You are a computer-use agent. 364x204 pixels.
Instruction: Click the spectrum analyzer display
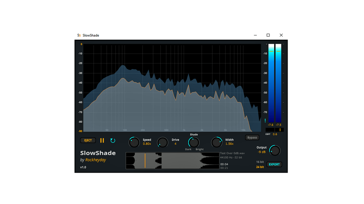pyautogui.click(x=172, y=88)
